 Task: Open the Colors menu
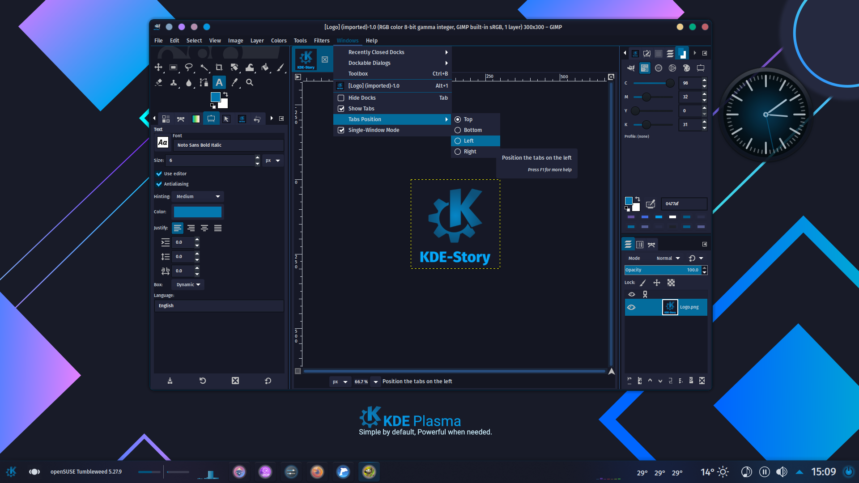click(x=279, y=41)
